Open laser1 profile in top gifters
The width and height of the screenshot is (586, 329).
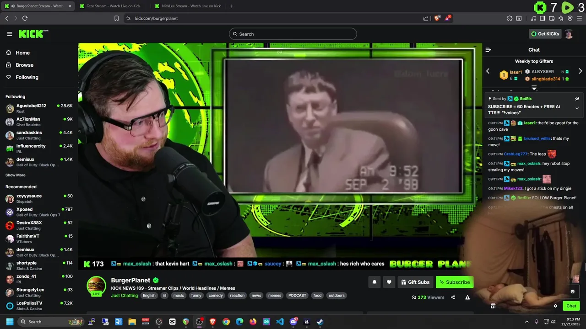pos(515,72)
